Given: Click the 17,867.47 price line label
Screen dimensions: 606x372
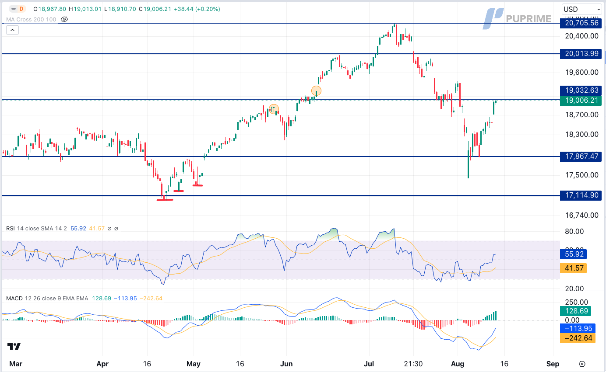Looking at the screenshot, I should 581,156.
